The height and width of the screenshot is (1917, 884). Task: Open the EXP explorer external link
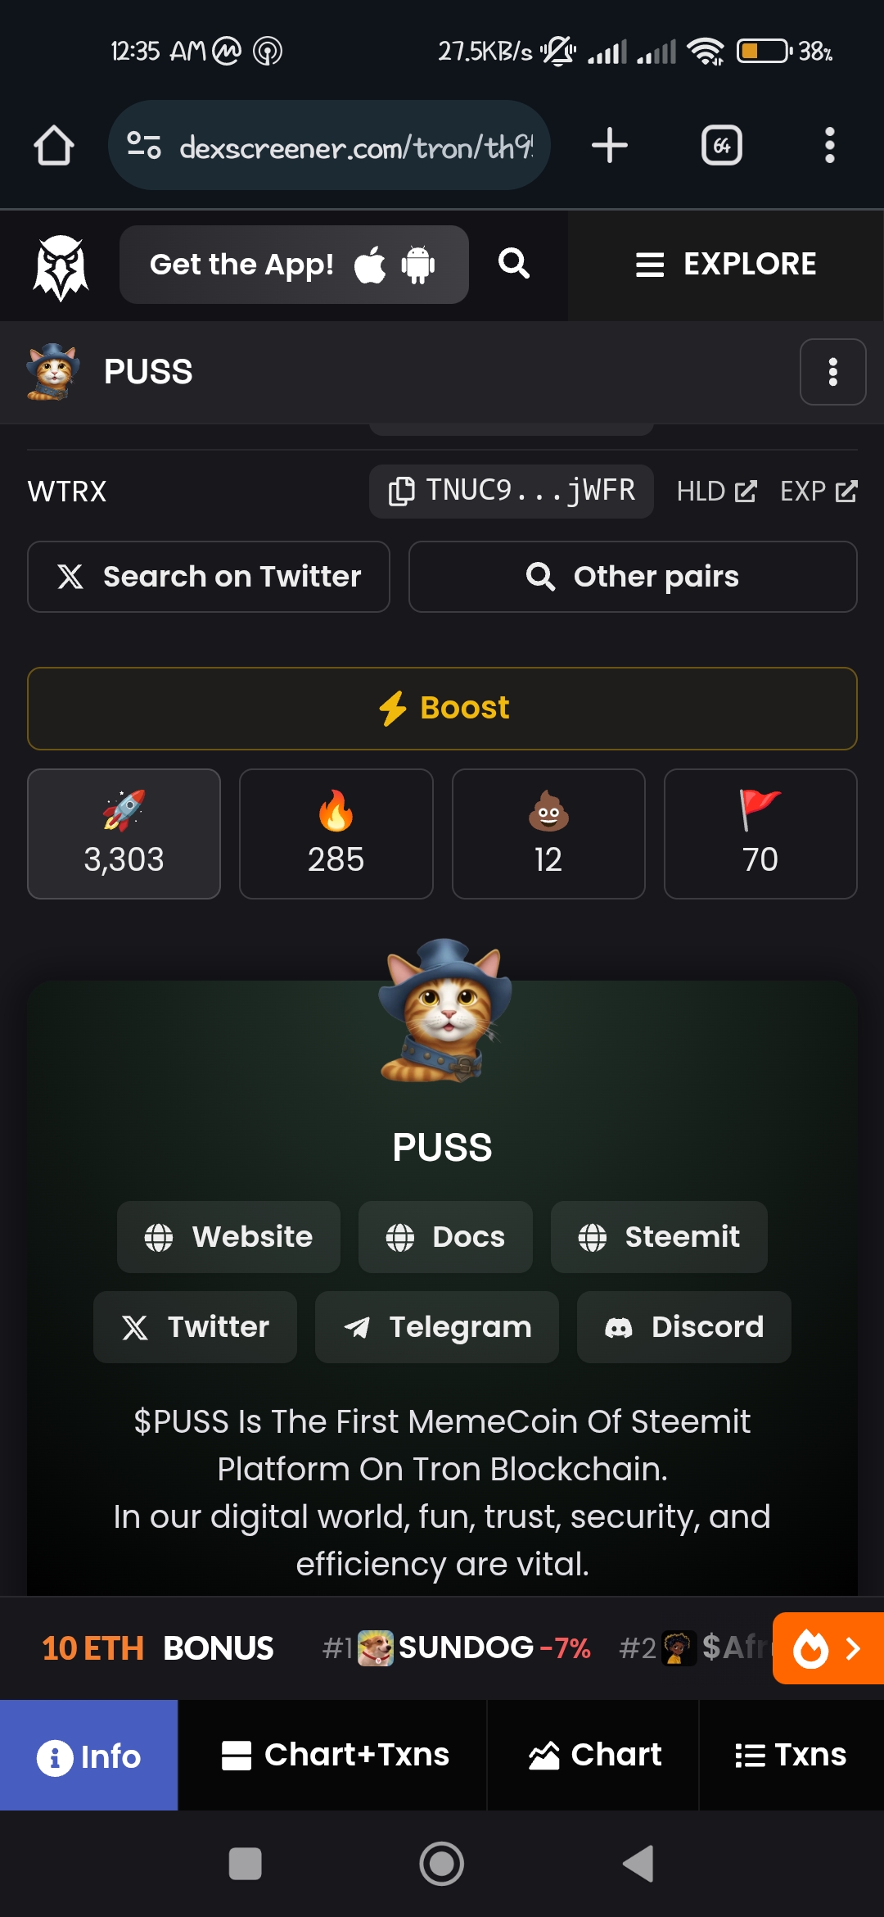(819, 491)
